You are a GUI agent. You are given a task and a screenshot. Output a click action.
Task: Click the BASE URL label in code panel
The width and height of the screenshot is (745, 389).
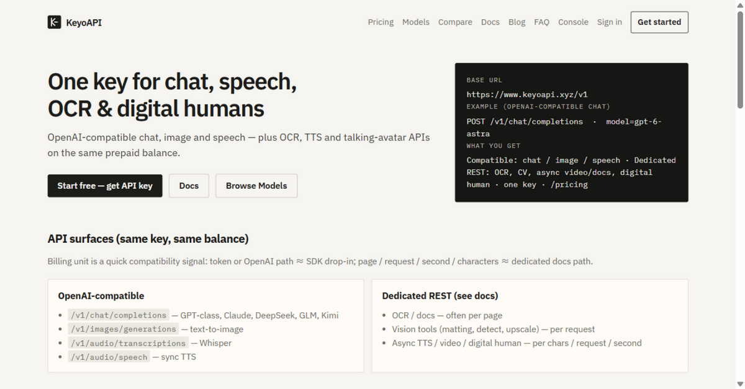tap(484, 81)
